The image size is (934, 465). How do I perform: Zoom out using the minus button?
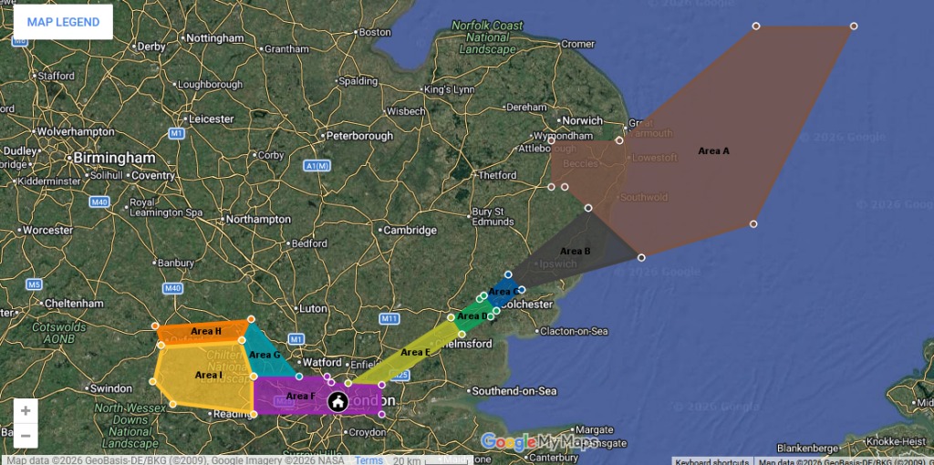(x=26, y=435)
